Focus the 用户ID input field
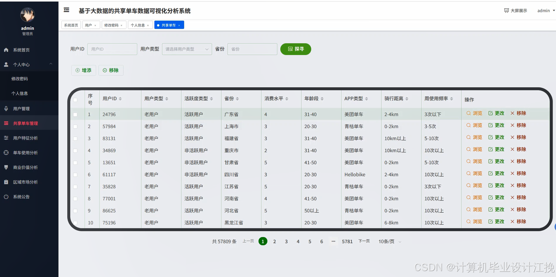556x277 pixels. [x=112, y=49]
